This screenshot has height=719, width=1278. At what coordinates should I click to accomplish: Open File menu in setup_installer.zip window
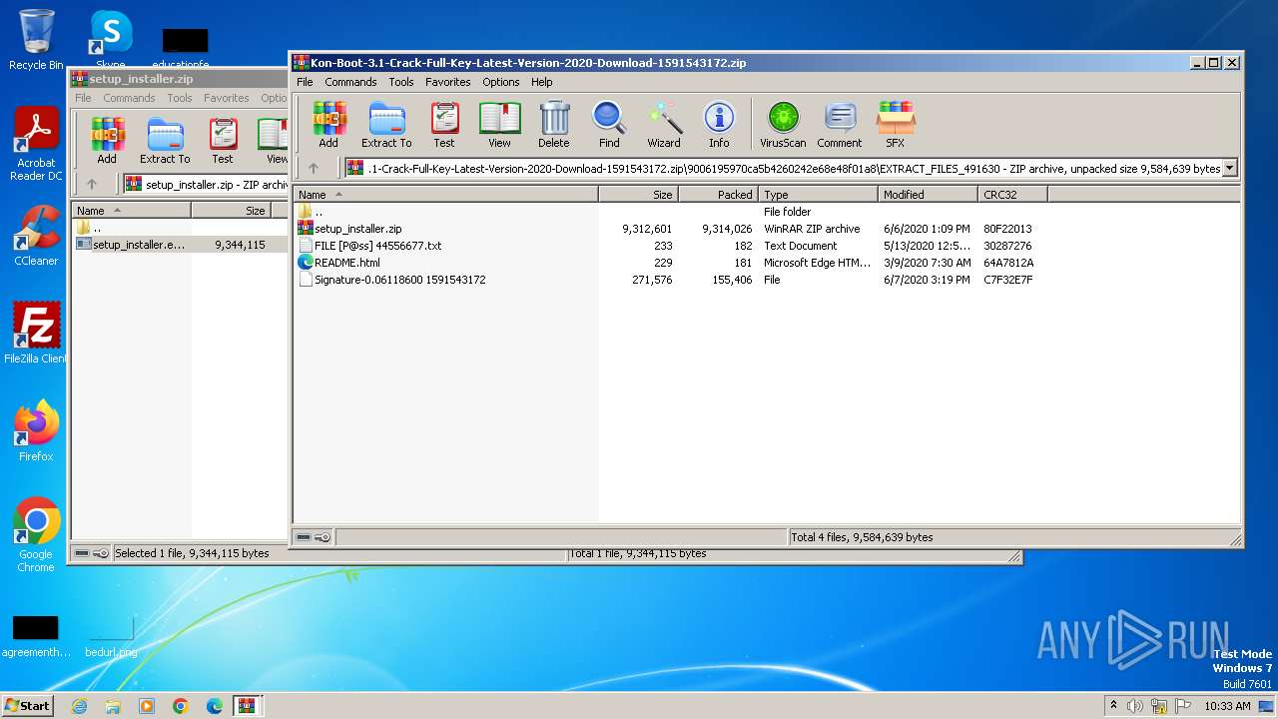tap(83, 98)
